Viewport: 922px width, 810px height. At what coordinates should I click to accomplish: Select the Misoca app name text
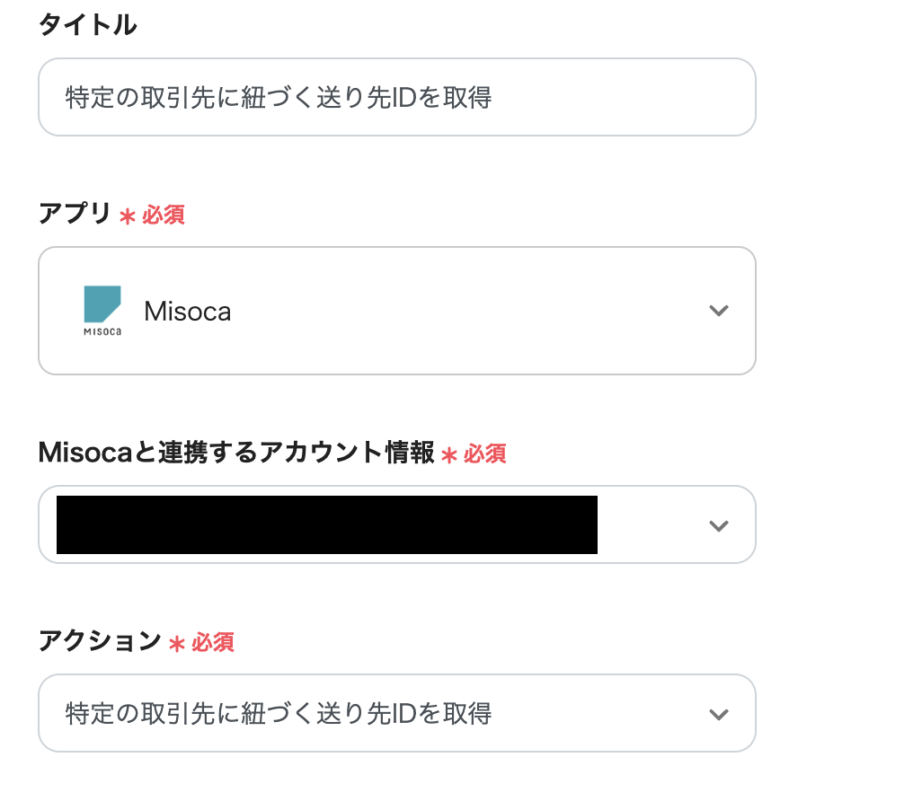coord(187,312)
